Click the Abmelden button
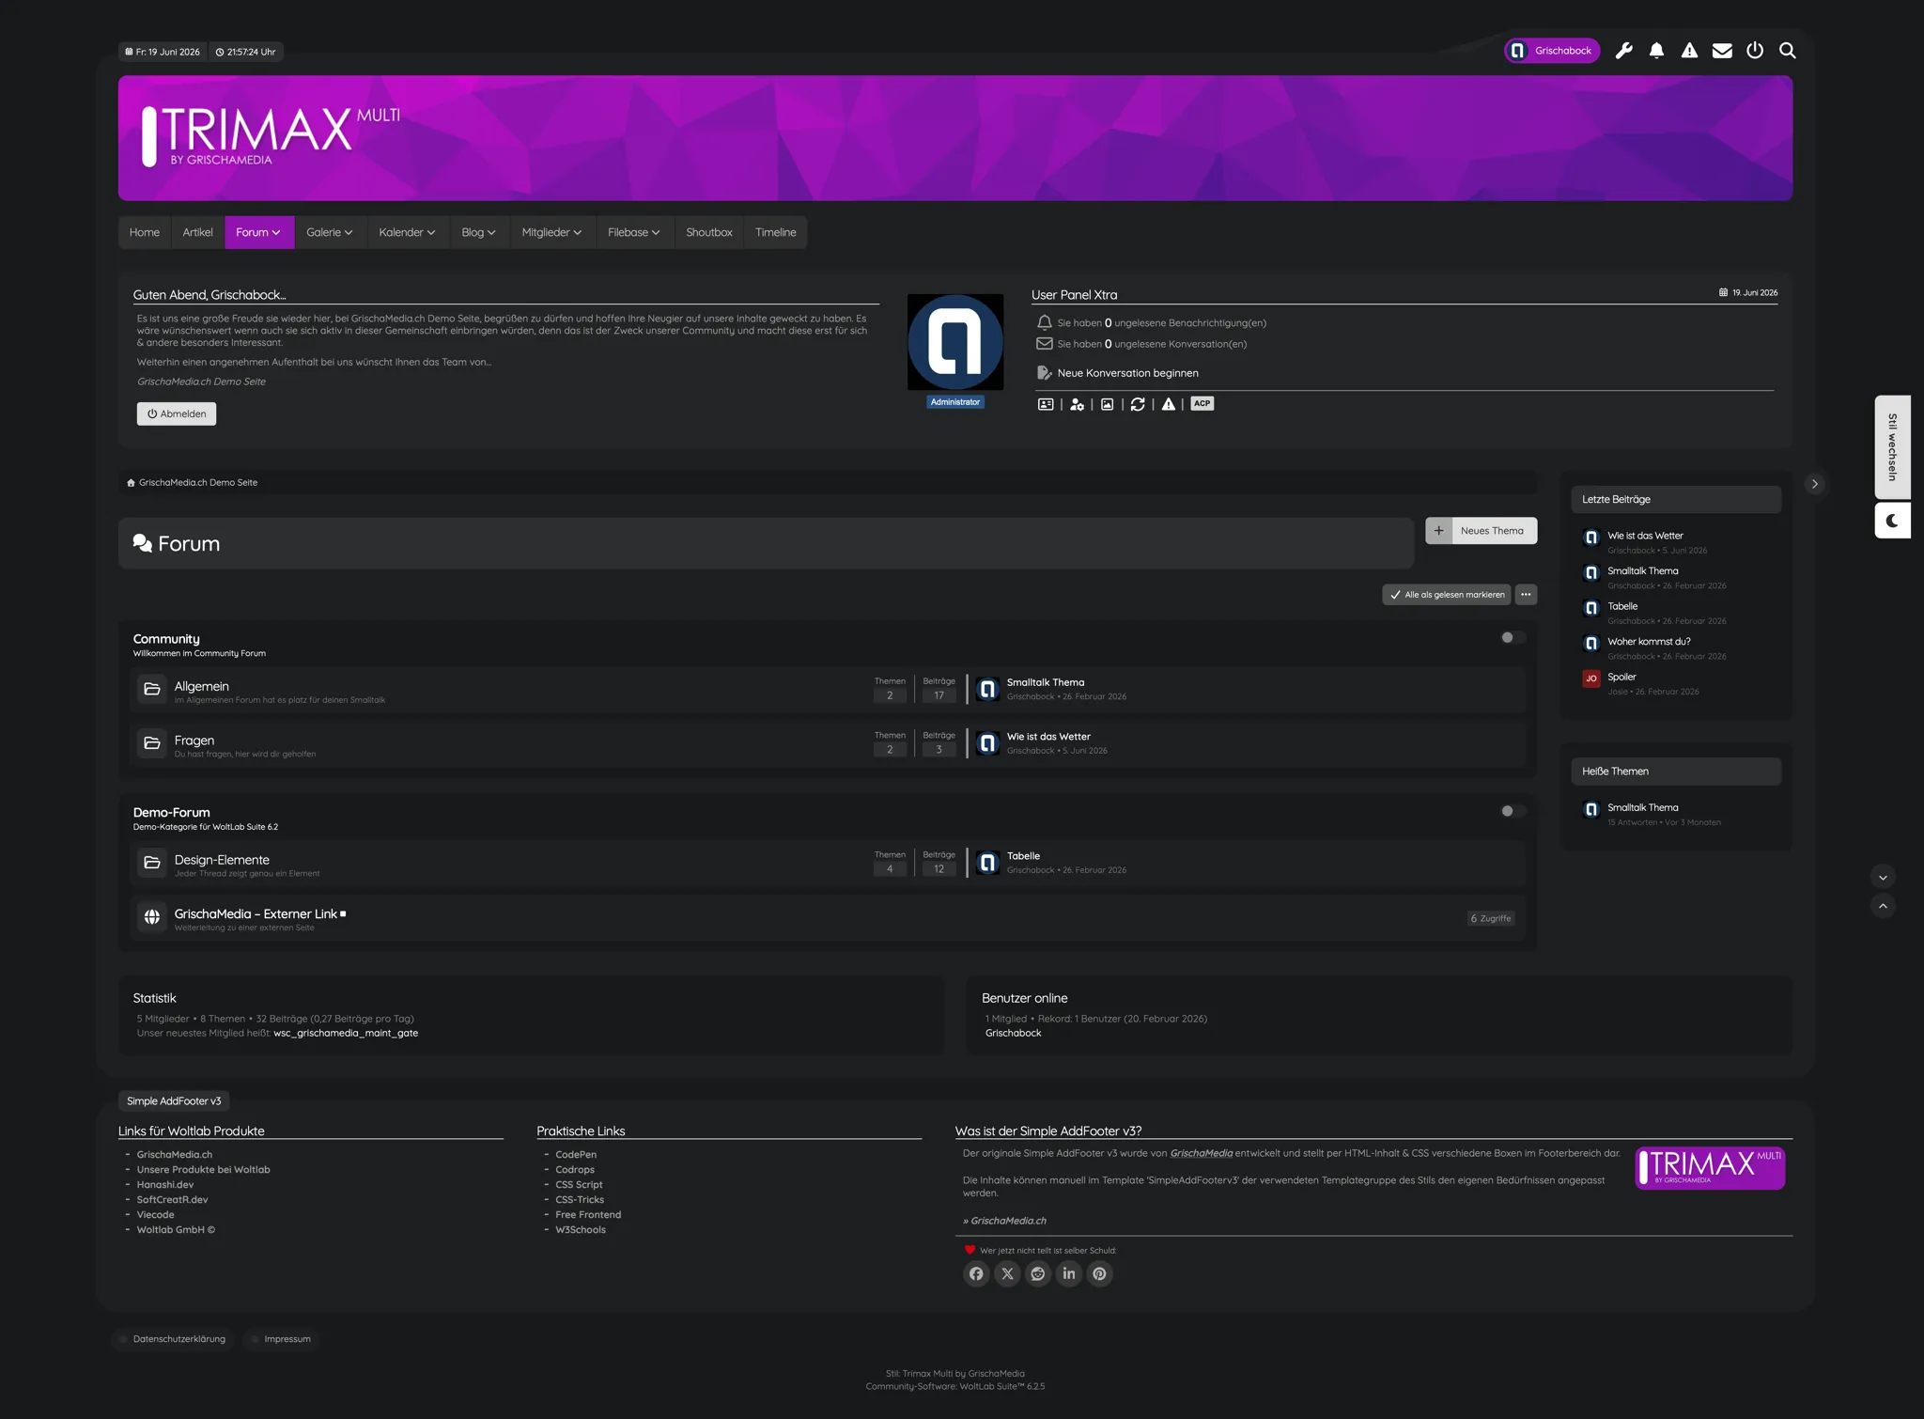 (177, 413)
